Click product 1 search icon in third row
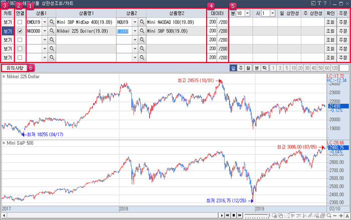Image resolution: width=351 pixels, height=220 pixels. (52, 40)
